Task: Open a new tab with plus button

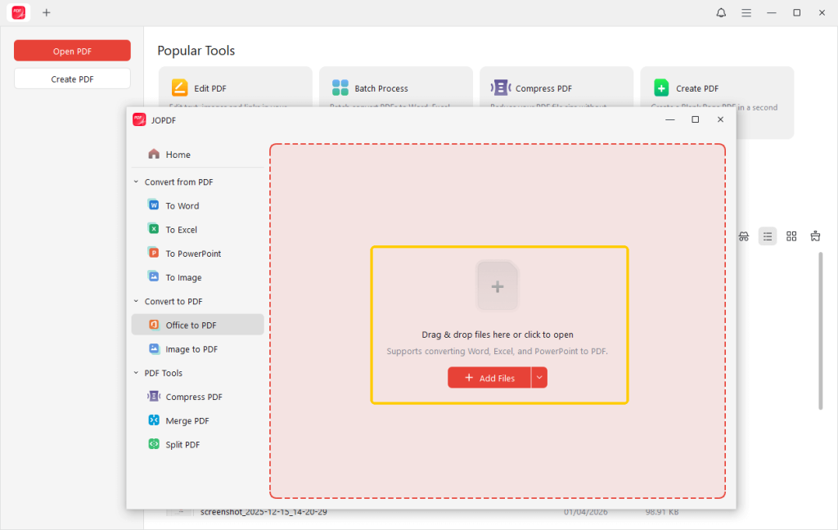Action: tap(47, 13)
